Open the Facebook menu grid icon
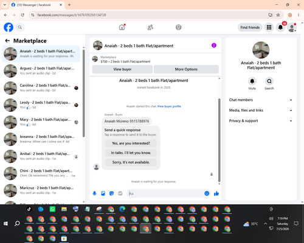Screen dimensions: 304x243 [269, 27]
